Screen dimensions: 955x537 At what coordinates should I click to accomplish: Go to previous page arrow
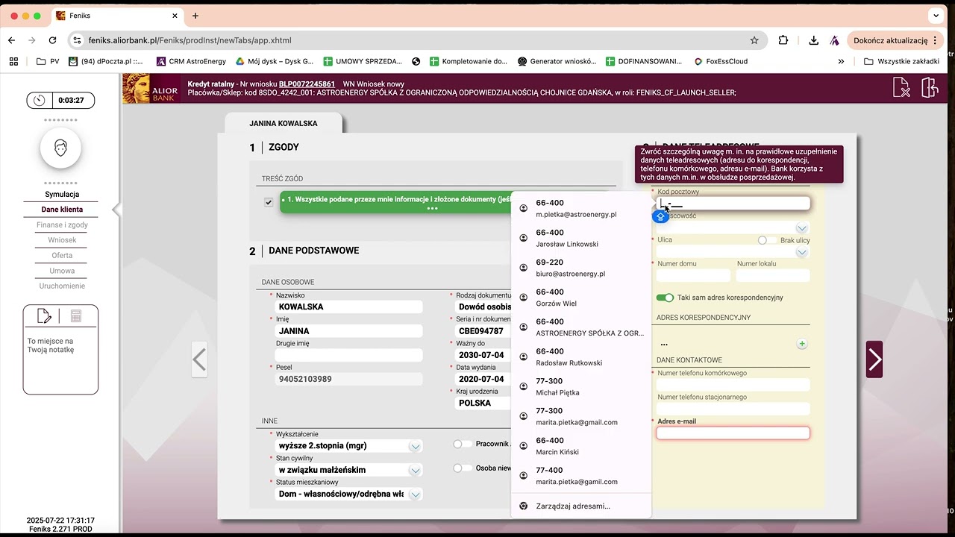click(x=198, y=359)
